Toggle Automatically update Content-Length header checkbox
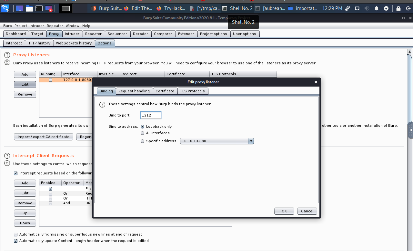This screenshot has width=413, height=251. click(16, 241)
